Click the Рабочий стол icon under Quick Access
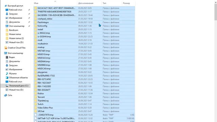The width and height of the screenshot is (217, 122). coord(7,10)
